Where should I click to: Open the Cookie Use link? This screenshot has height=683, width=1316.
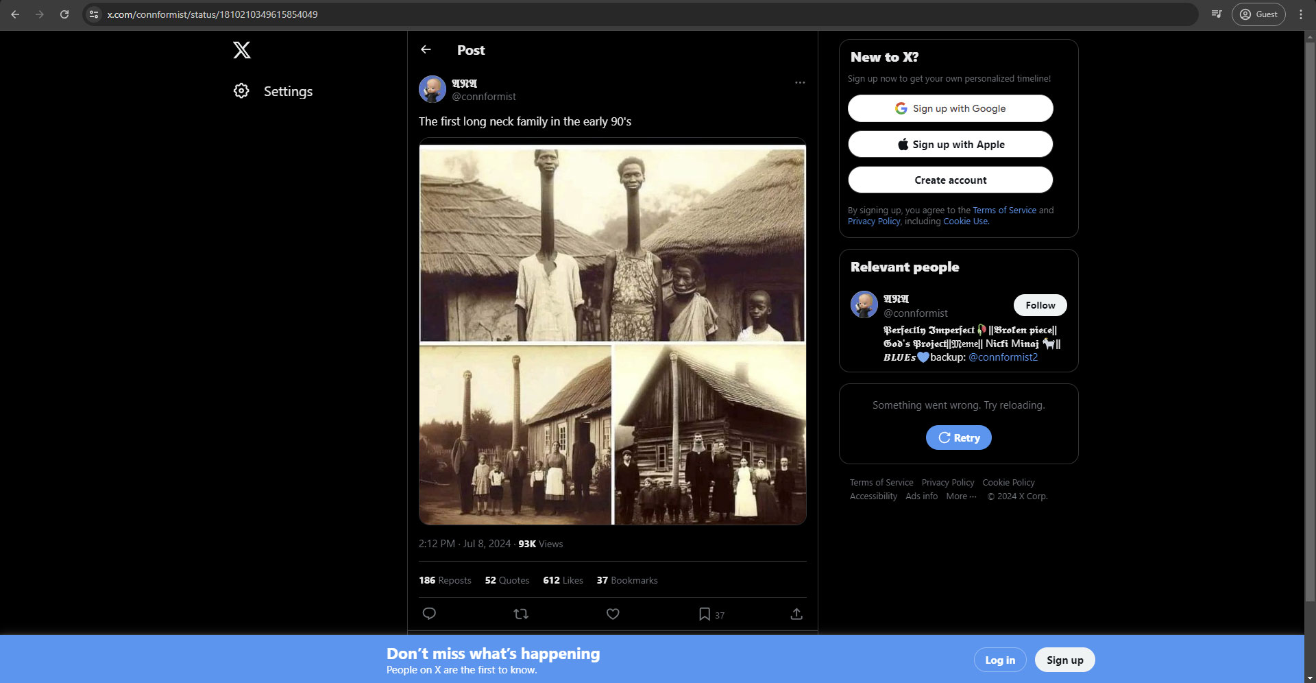pos(965,221)
